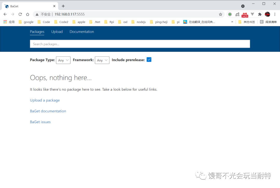Screen dimensions: 280x188
Task: Follow the Upload a package link
Action: (x=45, y=100)
